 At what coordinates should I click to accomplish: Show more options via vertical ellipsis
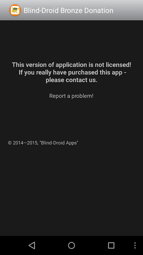[x=135, y=245]
